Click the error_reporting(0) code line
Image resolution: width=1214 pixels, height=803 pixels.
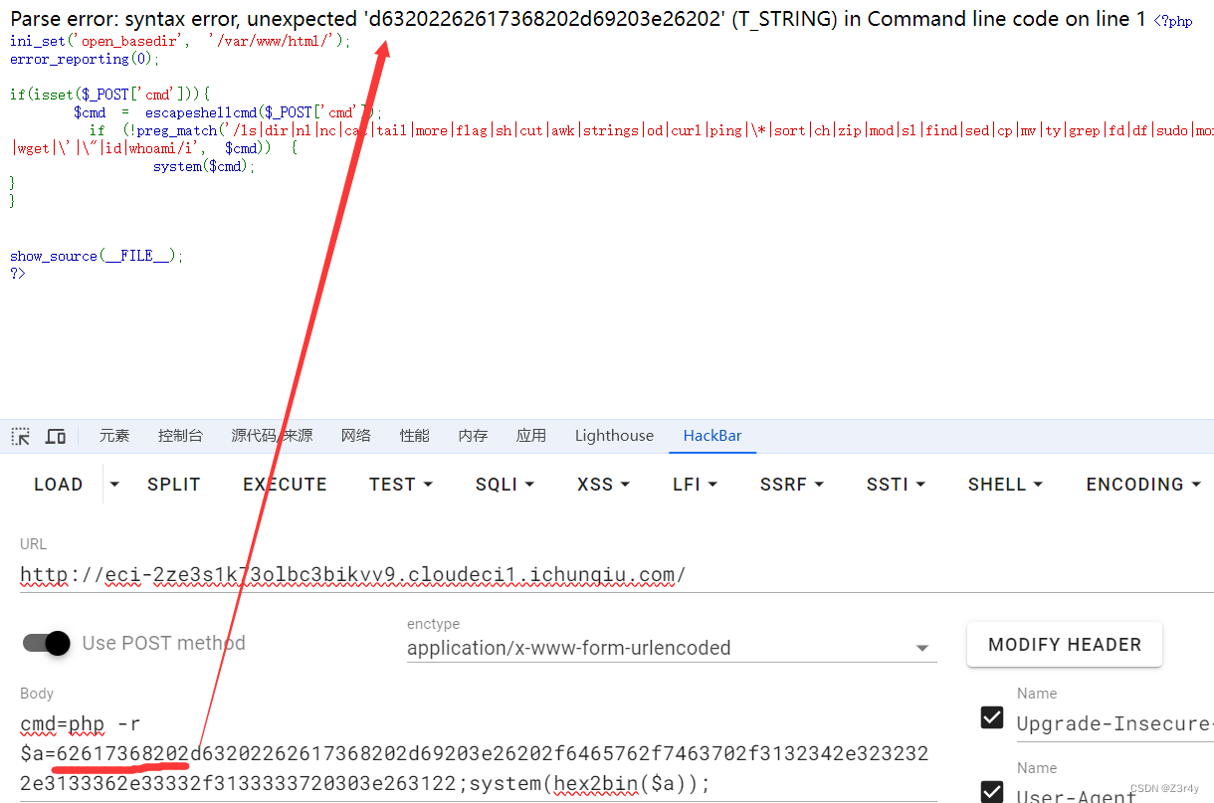pos(85,59)
